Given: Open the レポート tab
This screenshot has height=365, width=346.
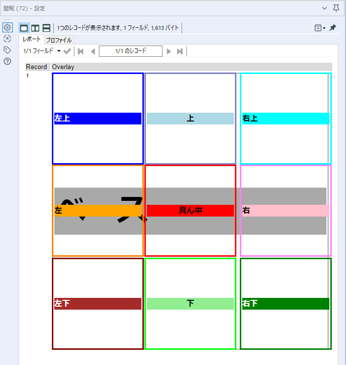Looking at the screenshot, I should click(x=32, y=39).
